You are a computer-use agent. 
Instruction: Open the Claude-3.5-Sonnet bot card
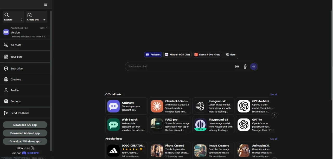170,106
